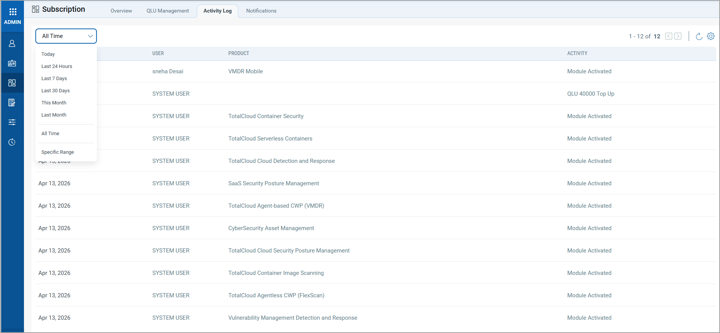Go to the next page of results
720x333 pixels.
(678, 36)
